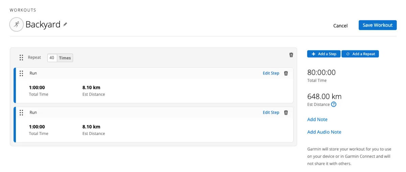Image resolution: width=406 pixels, height=172 pixels.
Task: Click the running activity icon beside Backyard
Action: 17,25
